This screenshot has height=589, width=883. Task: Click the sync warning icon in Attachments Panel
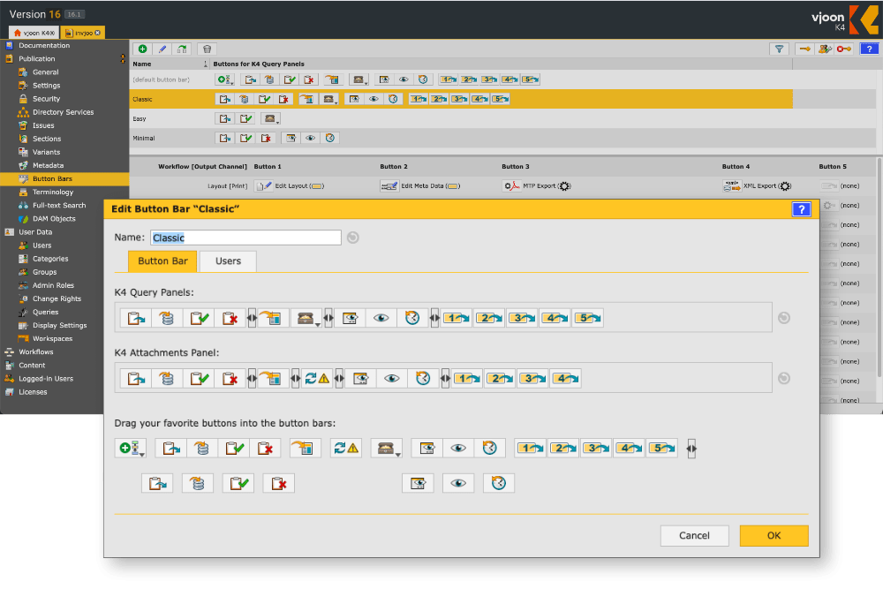[x=318, y=379]
